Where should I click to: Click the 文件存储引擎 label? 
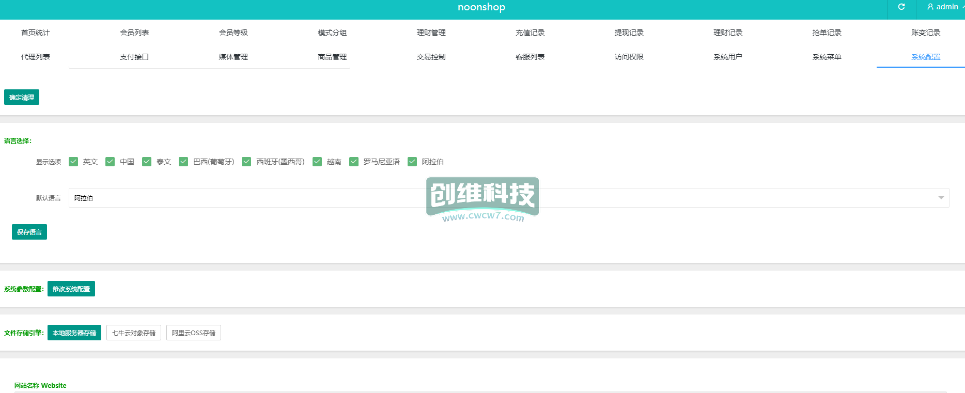pos(24,333)
